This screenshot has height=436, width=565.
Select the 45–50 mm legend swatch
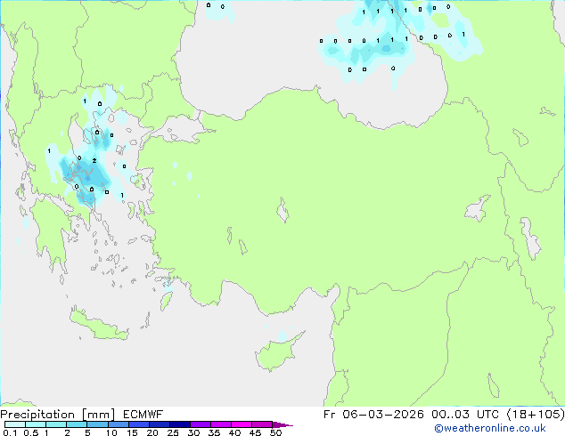point(262,424)
